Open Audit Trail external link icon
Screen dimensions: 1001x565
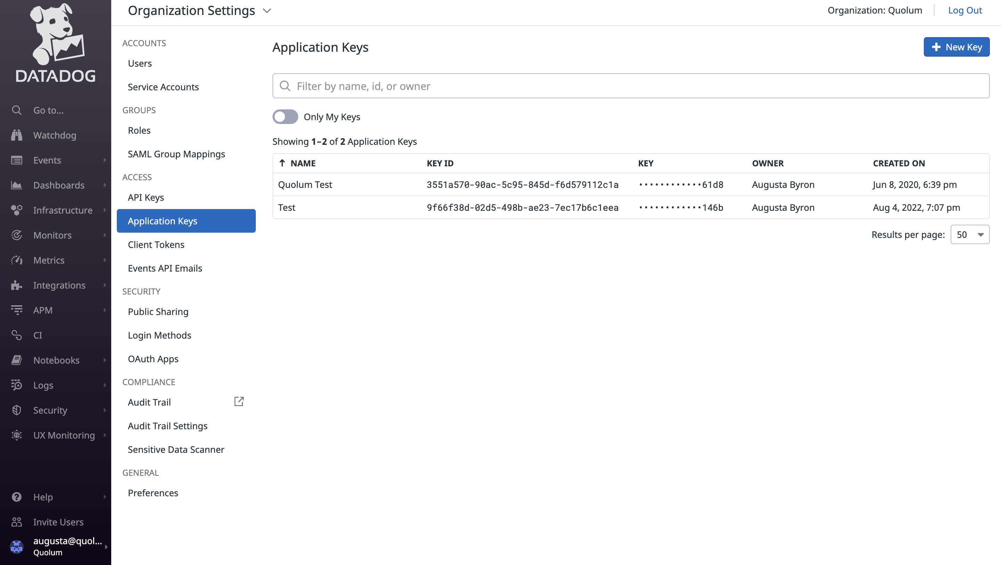239,401
